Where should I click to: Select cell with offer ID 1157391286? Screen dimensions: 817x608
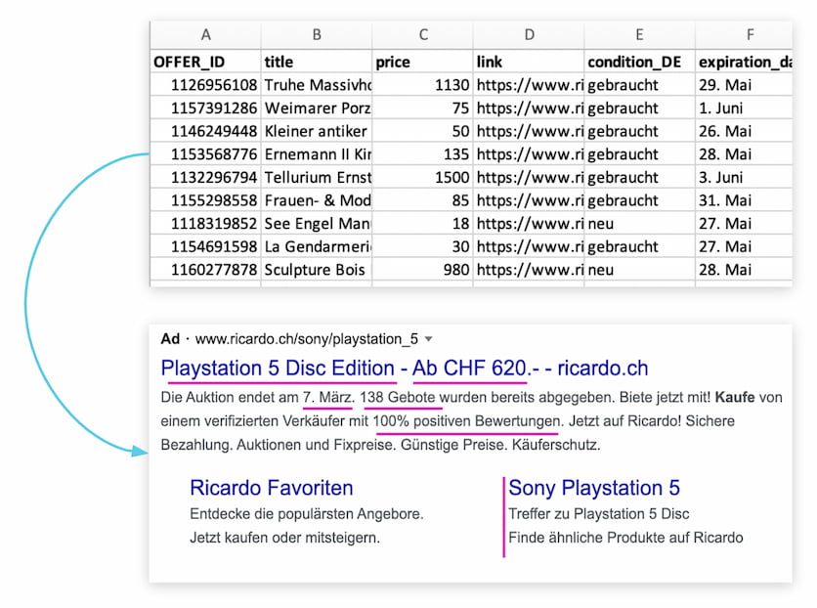tap(206, 108)
